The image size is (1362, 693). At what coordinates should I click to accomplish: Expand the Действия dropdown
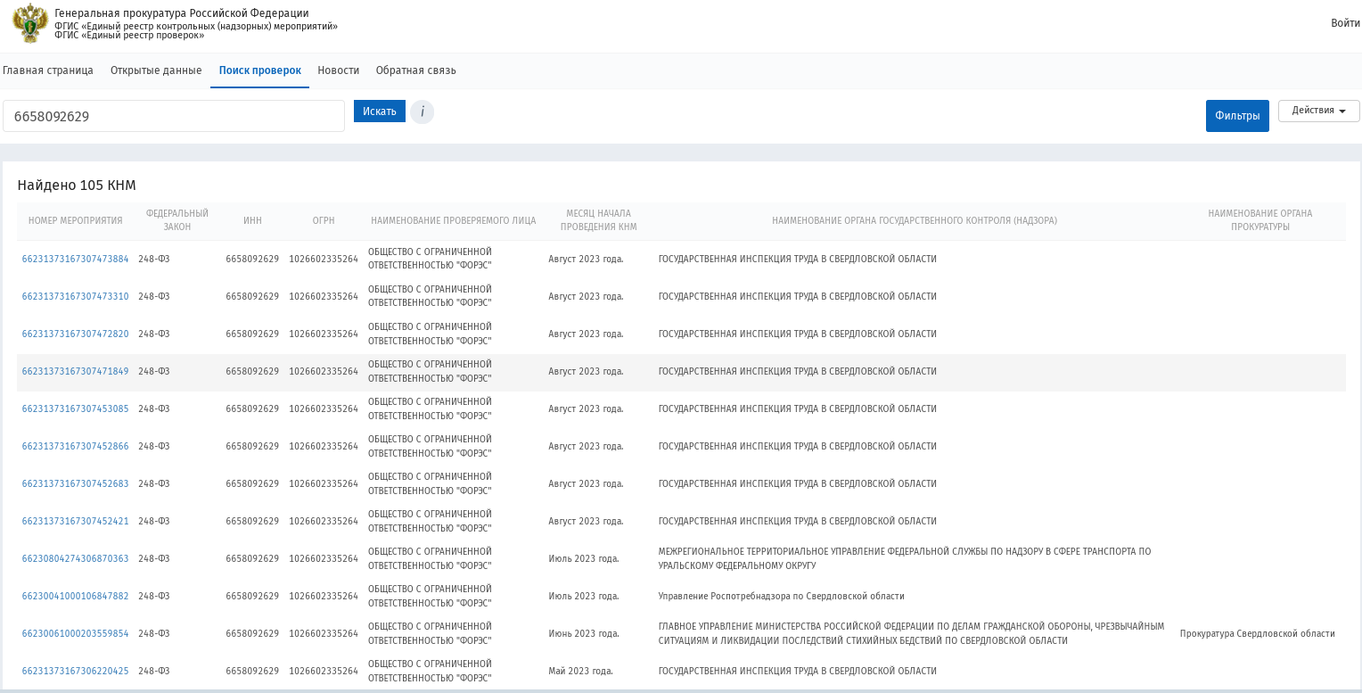[1318, 111]
